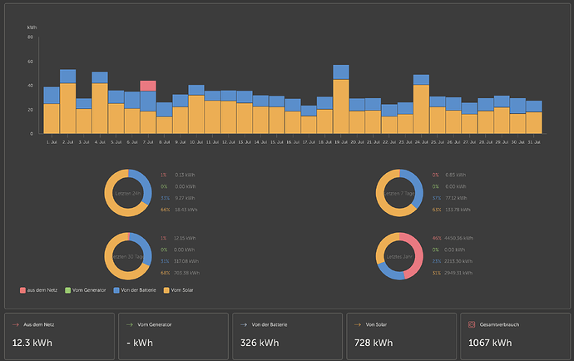Image resolution: width=574 pixels, height=361 pixels.
Task: Select the 'Letzten 24h' donut chart
Action: [128, 193]
